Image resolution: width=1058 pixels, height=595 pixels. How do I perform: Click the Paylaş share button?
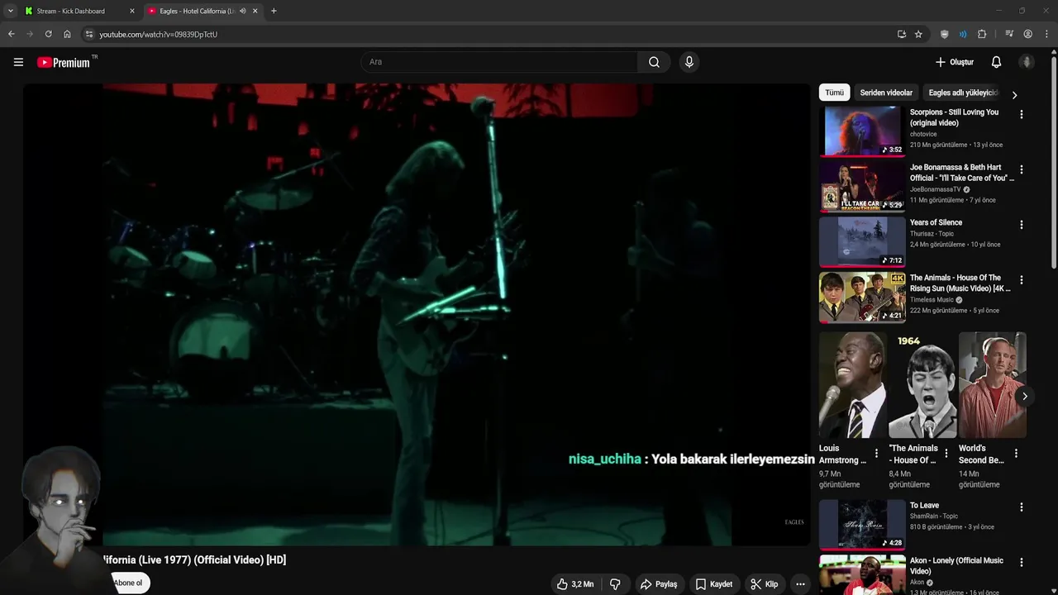pos(659,584)
